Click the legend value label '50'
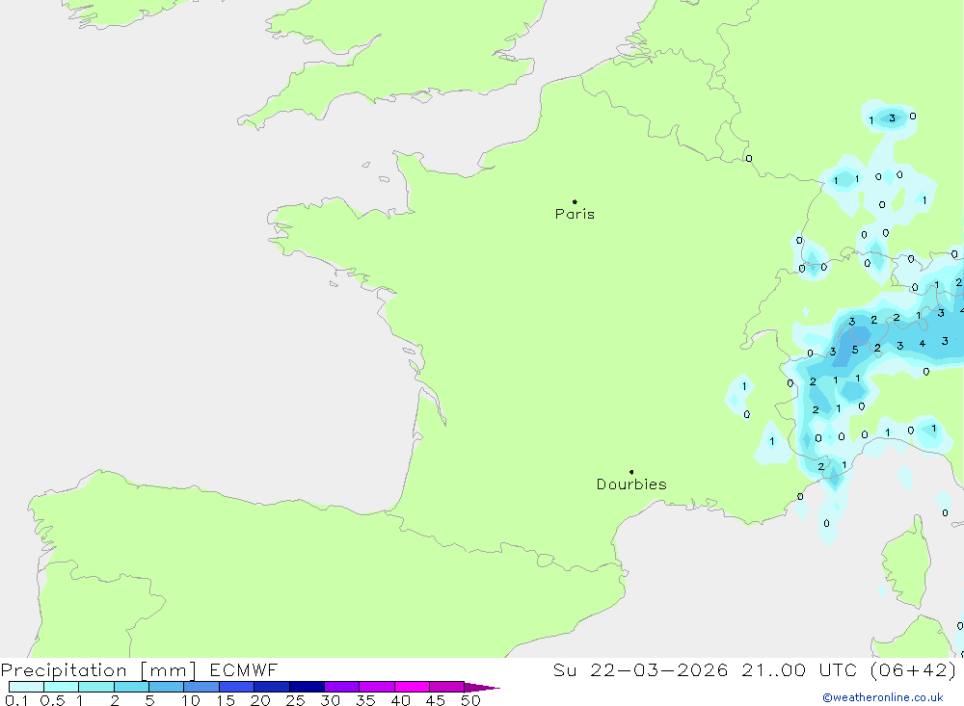This screenshot has width=964, height=706. 470,700
